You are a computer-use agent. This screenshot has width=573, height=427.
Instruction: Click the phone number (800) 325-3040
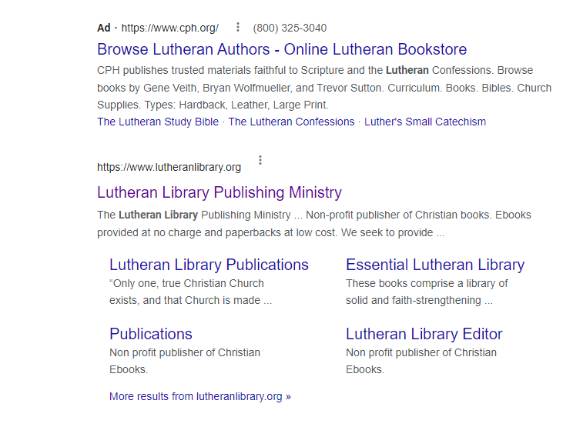pos(290,28)
